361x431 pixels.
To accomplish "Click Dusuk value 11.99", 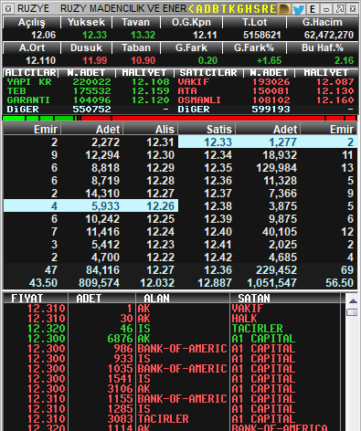I will (95, 60).
